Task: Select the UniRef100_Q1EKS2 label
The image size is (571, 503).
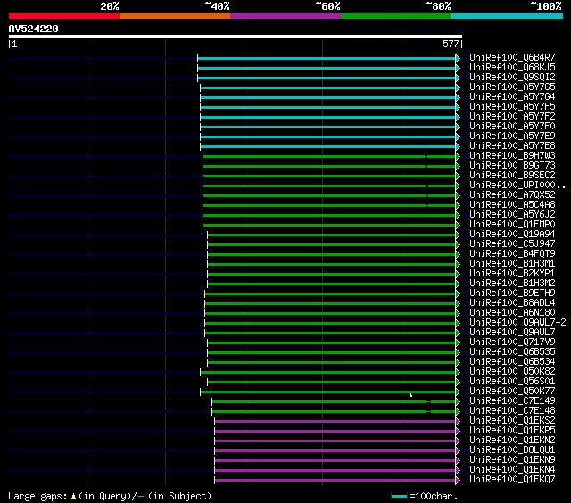Action: coord(512,421)
